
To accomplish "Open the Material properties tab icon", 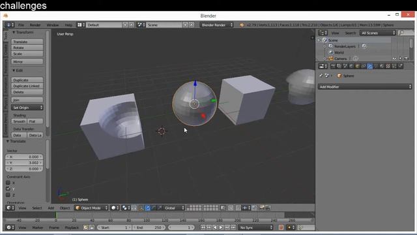I will pyautogui.click(x=382, y=66).
